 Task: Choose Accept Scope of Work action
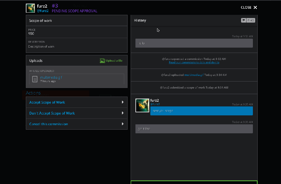pos(47,103)
